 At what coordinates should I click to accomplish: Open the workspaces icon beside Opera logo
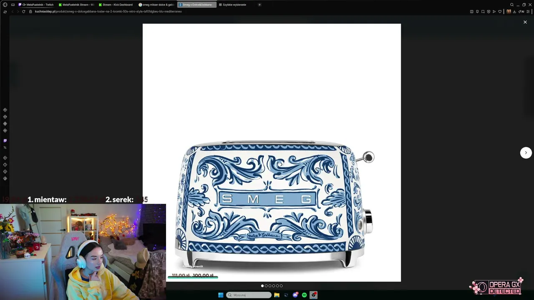click(x=13, y=5)
